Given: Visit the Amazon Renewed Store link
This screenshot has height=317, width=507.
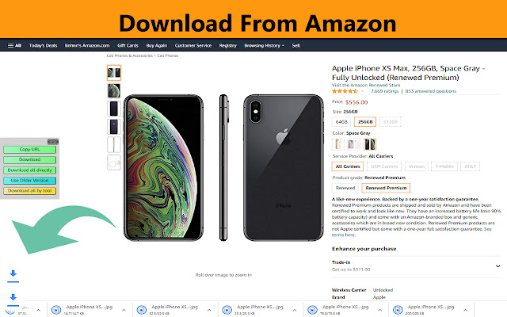Looking at the screenshot, I should 366,85.
